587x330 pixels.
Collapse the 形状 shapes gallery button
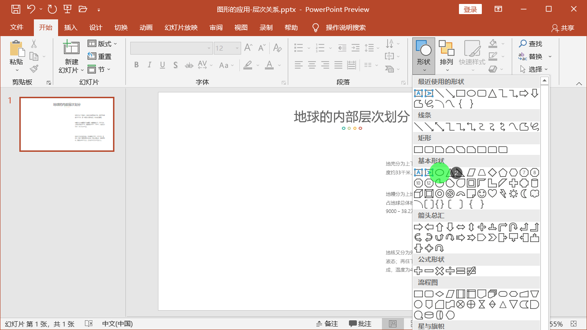tap(424, 56)
